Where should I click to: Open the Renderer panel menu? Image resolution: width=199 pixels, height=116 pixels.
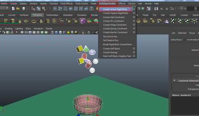pos(38,29)
